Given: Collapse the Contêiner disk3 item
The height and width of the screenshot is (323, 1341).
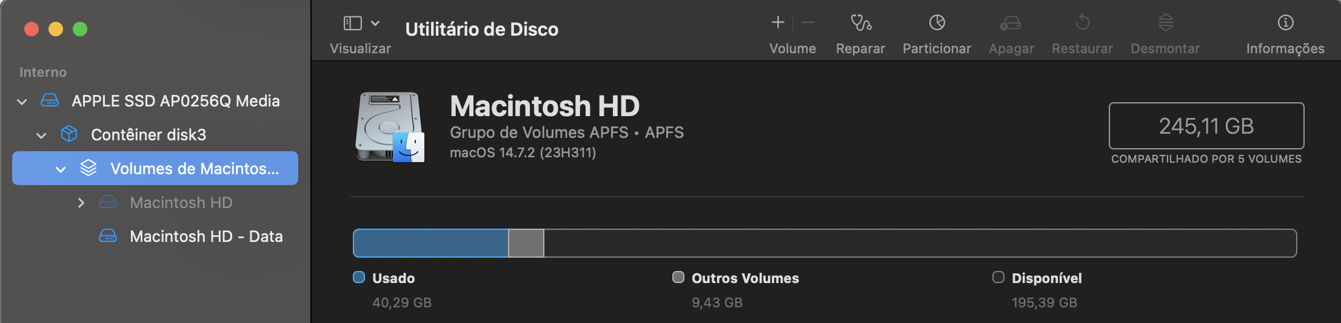Looking at the screenshot, I should [42, 135].
